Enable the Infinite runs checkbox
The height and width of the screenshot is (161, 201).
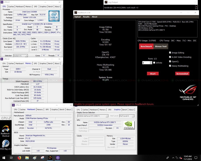coord(154,63)
